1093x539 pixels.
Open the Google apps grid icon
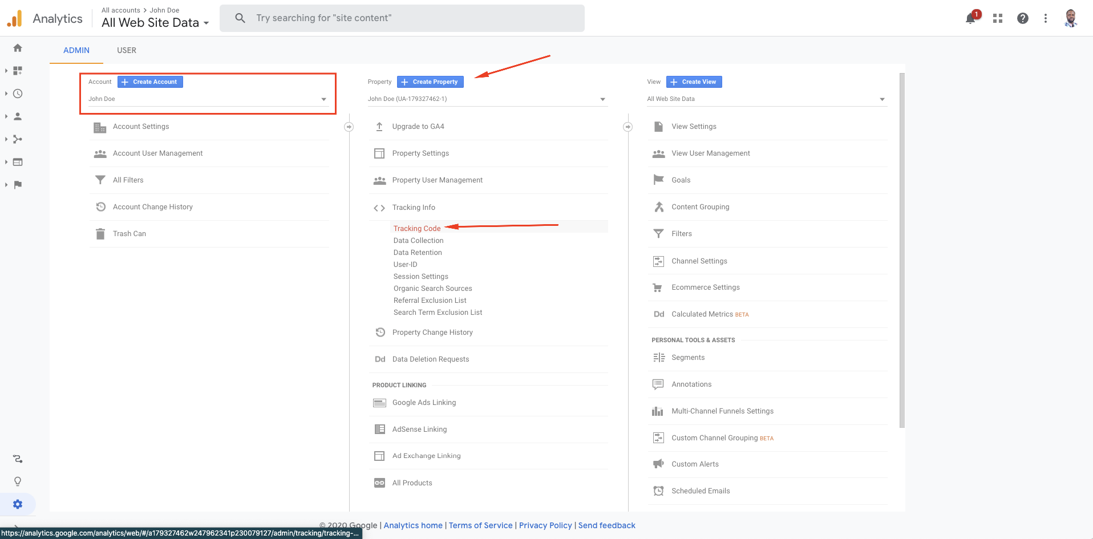coord(997,18)
